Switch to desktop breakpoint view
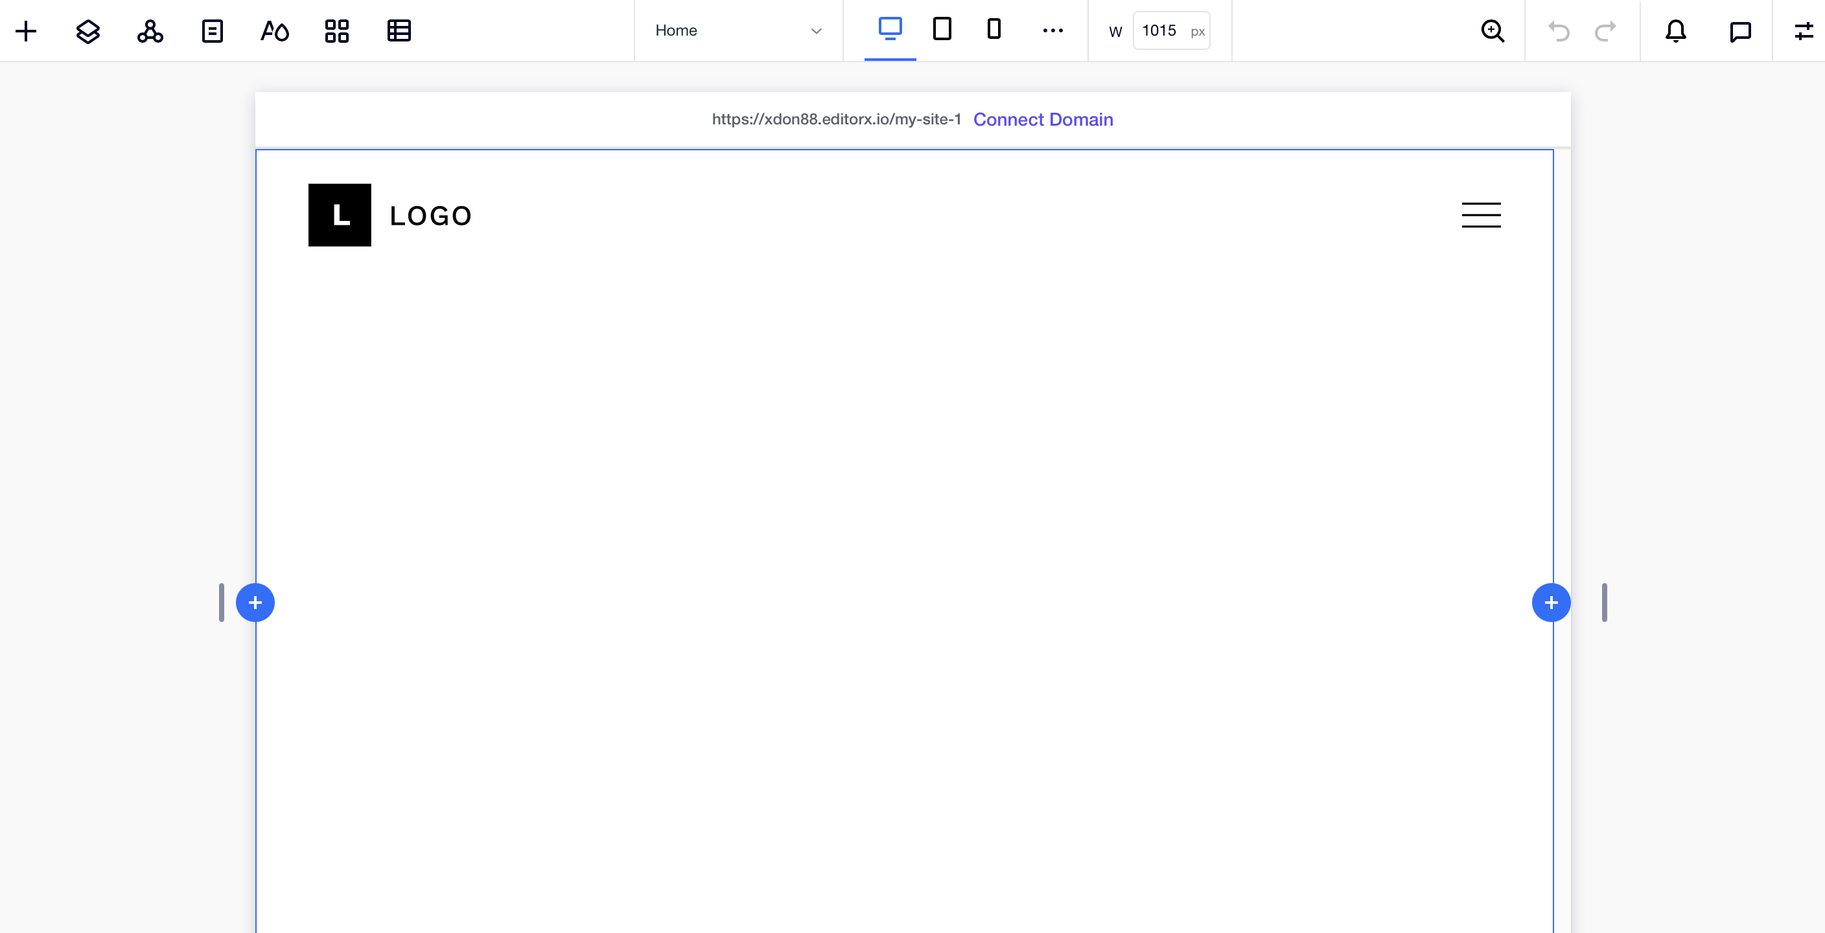 pos(890,29)
